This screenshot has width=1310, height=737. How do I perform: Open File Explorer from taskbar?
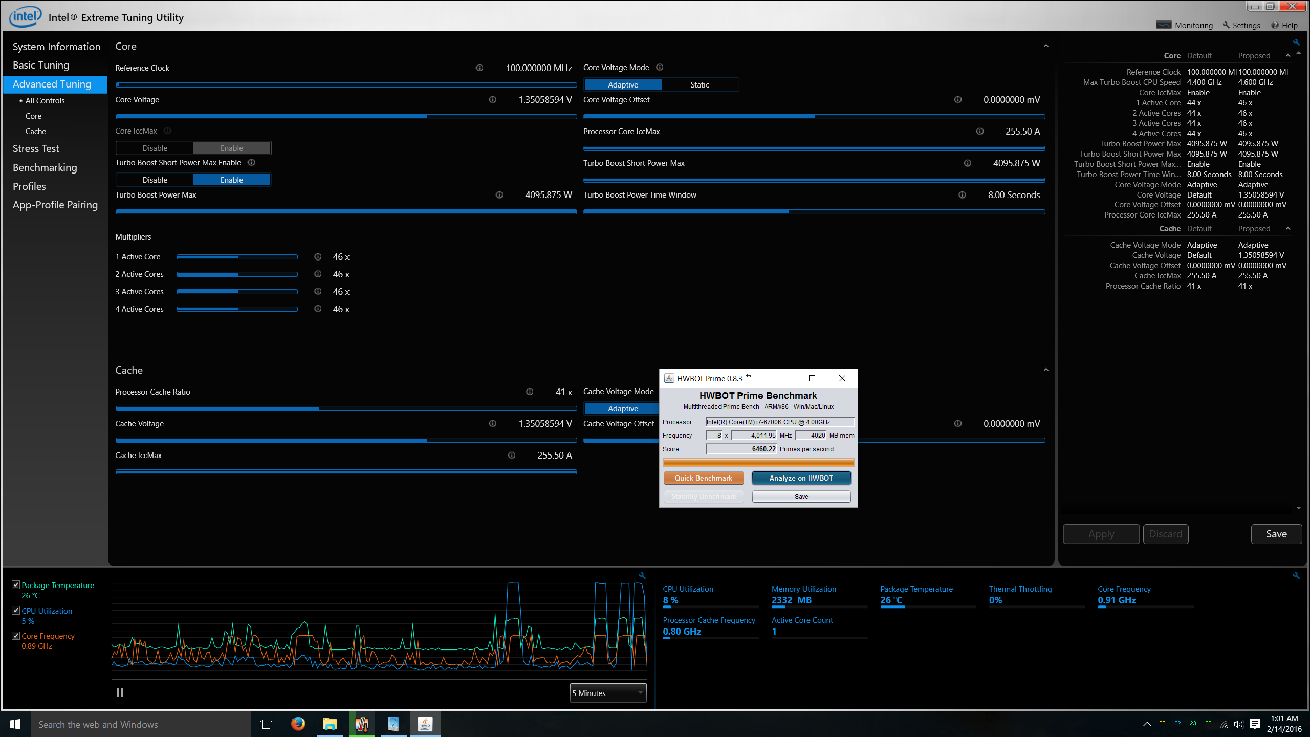pos(330,724)
